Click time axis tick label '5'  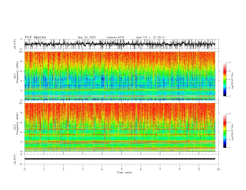point(121,169)
